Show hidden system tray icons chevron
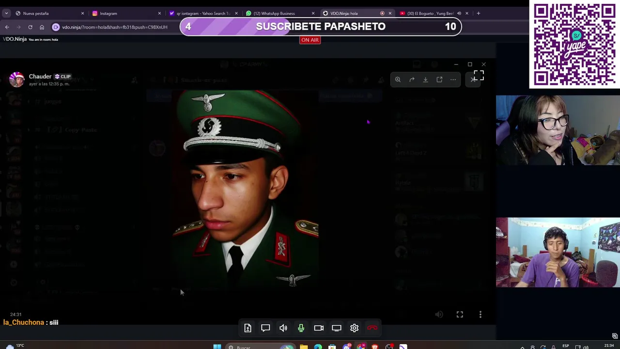620x349 pixels. click(x=522, y=347)
